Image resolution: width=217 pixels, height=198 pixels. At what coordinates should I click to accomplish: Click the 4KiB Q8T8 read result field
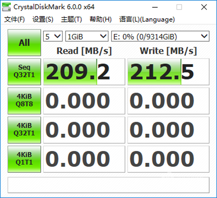click(84, 101)
